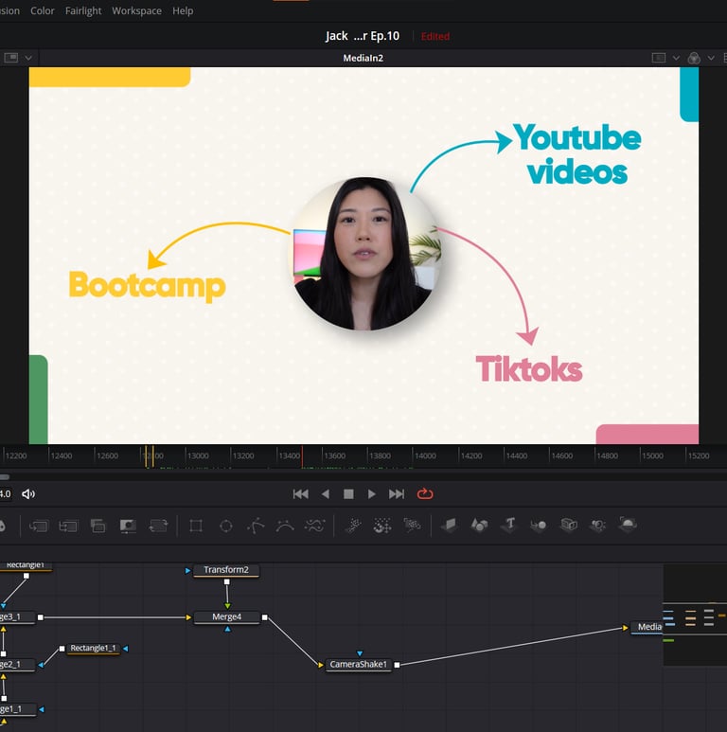
Task: Add a Renderer 3D node
Action: pos(628,525)
